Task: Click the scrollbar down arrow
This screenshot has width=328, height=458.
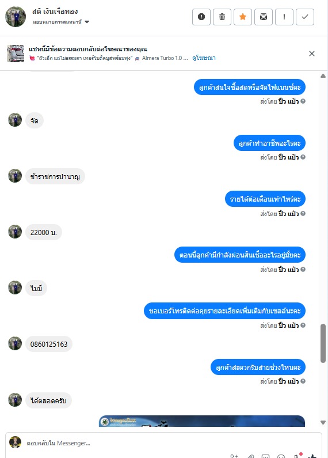Action: tap(323, 422)
